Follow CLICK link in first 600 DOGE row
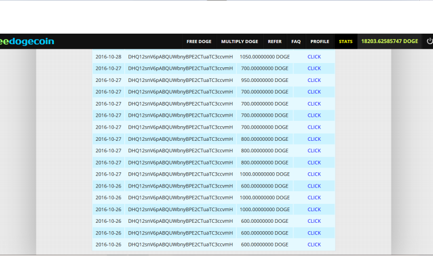Viewport: 433px width, 269px height. point(314,186)
